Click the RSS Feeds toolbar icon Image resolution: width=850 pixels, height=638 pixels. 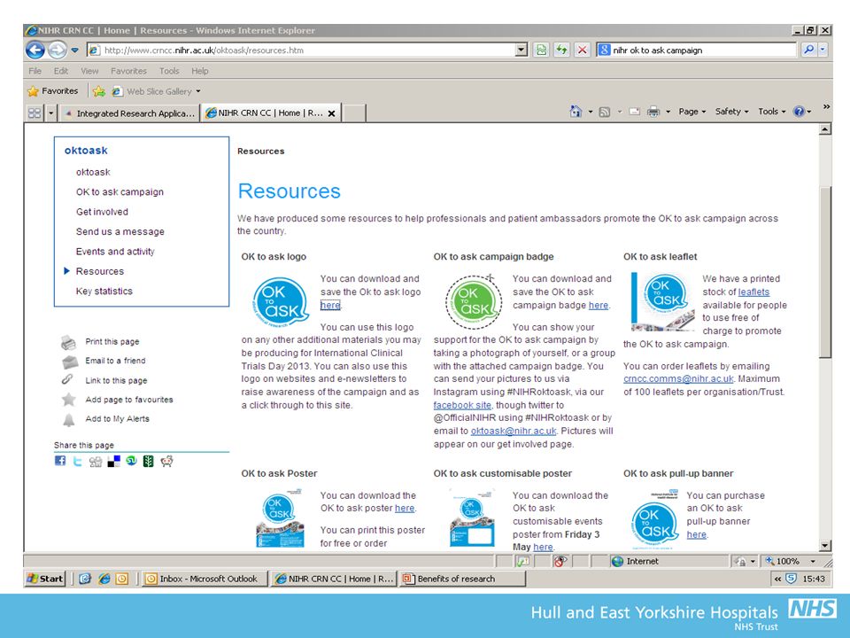[x=605, y=112]
